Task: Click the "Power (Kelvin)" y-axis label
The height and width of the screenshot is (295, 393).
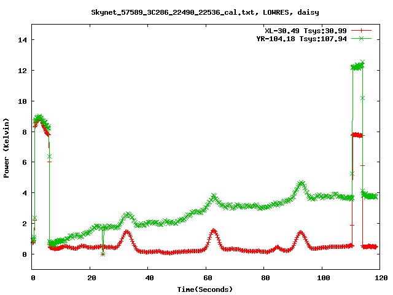Action: click(6, 148)
